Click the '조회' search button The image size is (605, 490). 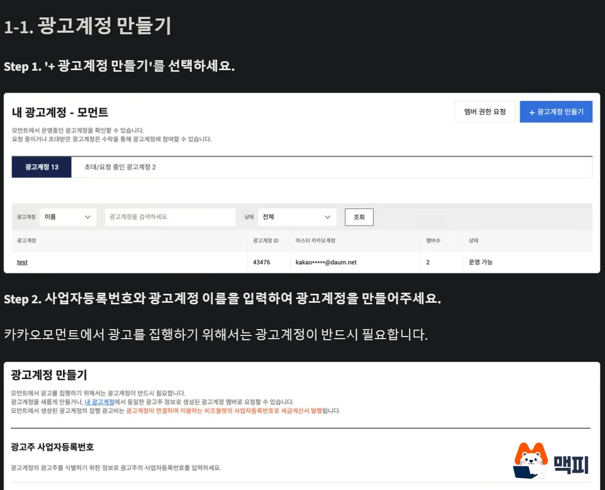pyautogui.click(x=359, y=217)
